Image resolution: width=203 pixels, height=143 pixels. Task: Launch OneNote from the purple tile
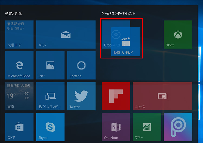(116, 127)
